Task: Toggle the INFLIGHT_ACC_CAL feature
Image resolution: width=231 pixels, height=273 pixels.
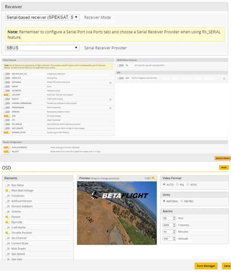Action: 7,74
